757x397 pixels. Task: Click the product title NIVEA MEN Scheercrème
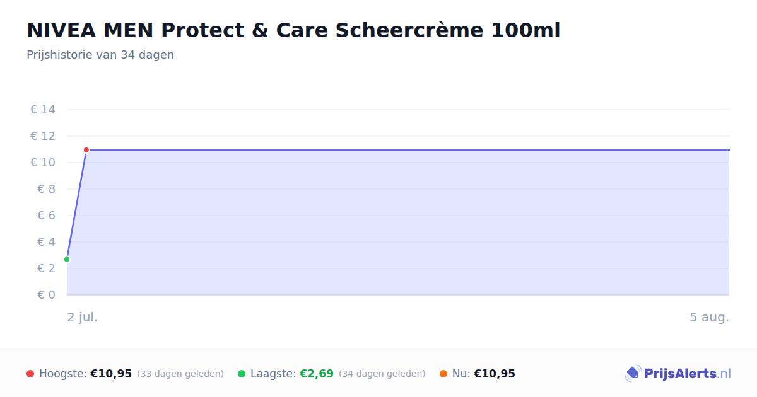tap(293, 30)
